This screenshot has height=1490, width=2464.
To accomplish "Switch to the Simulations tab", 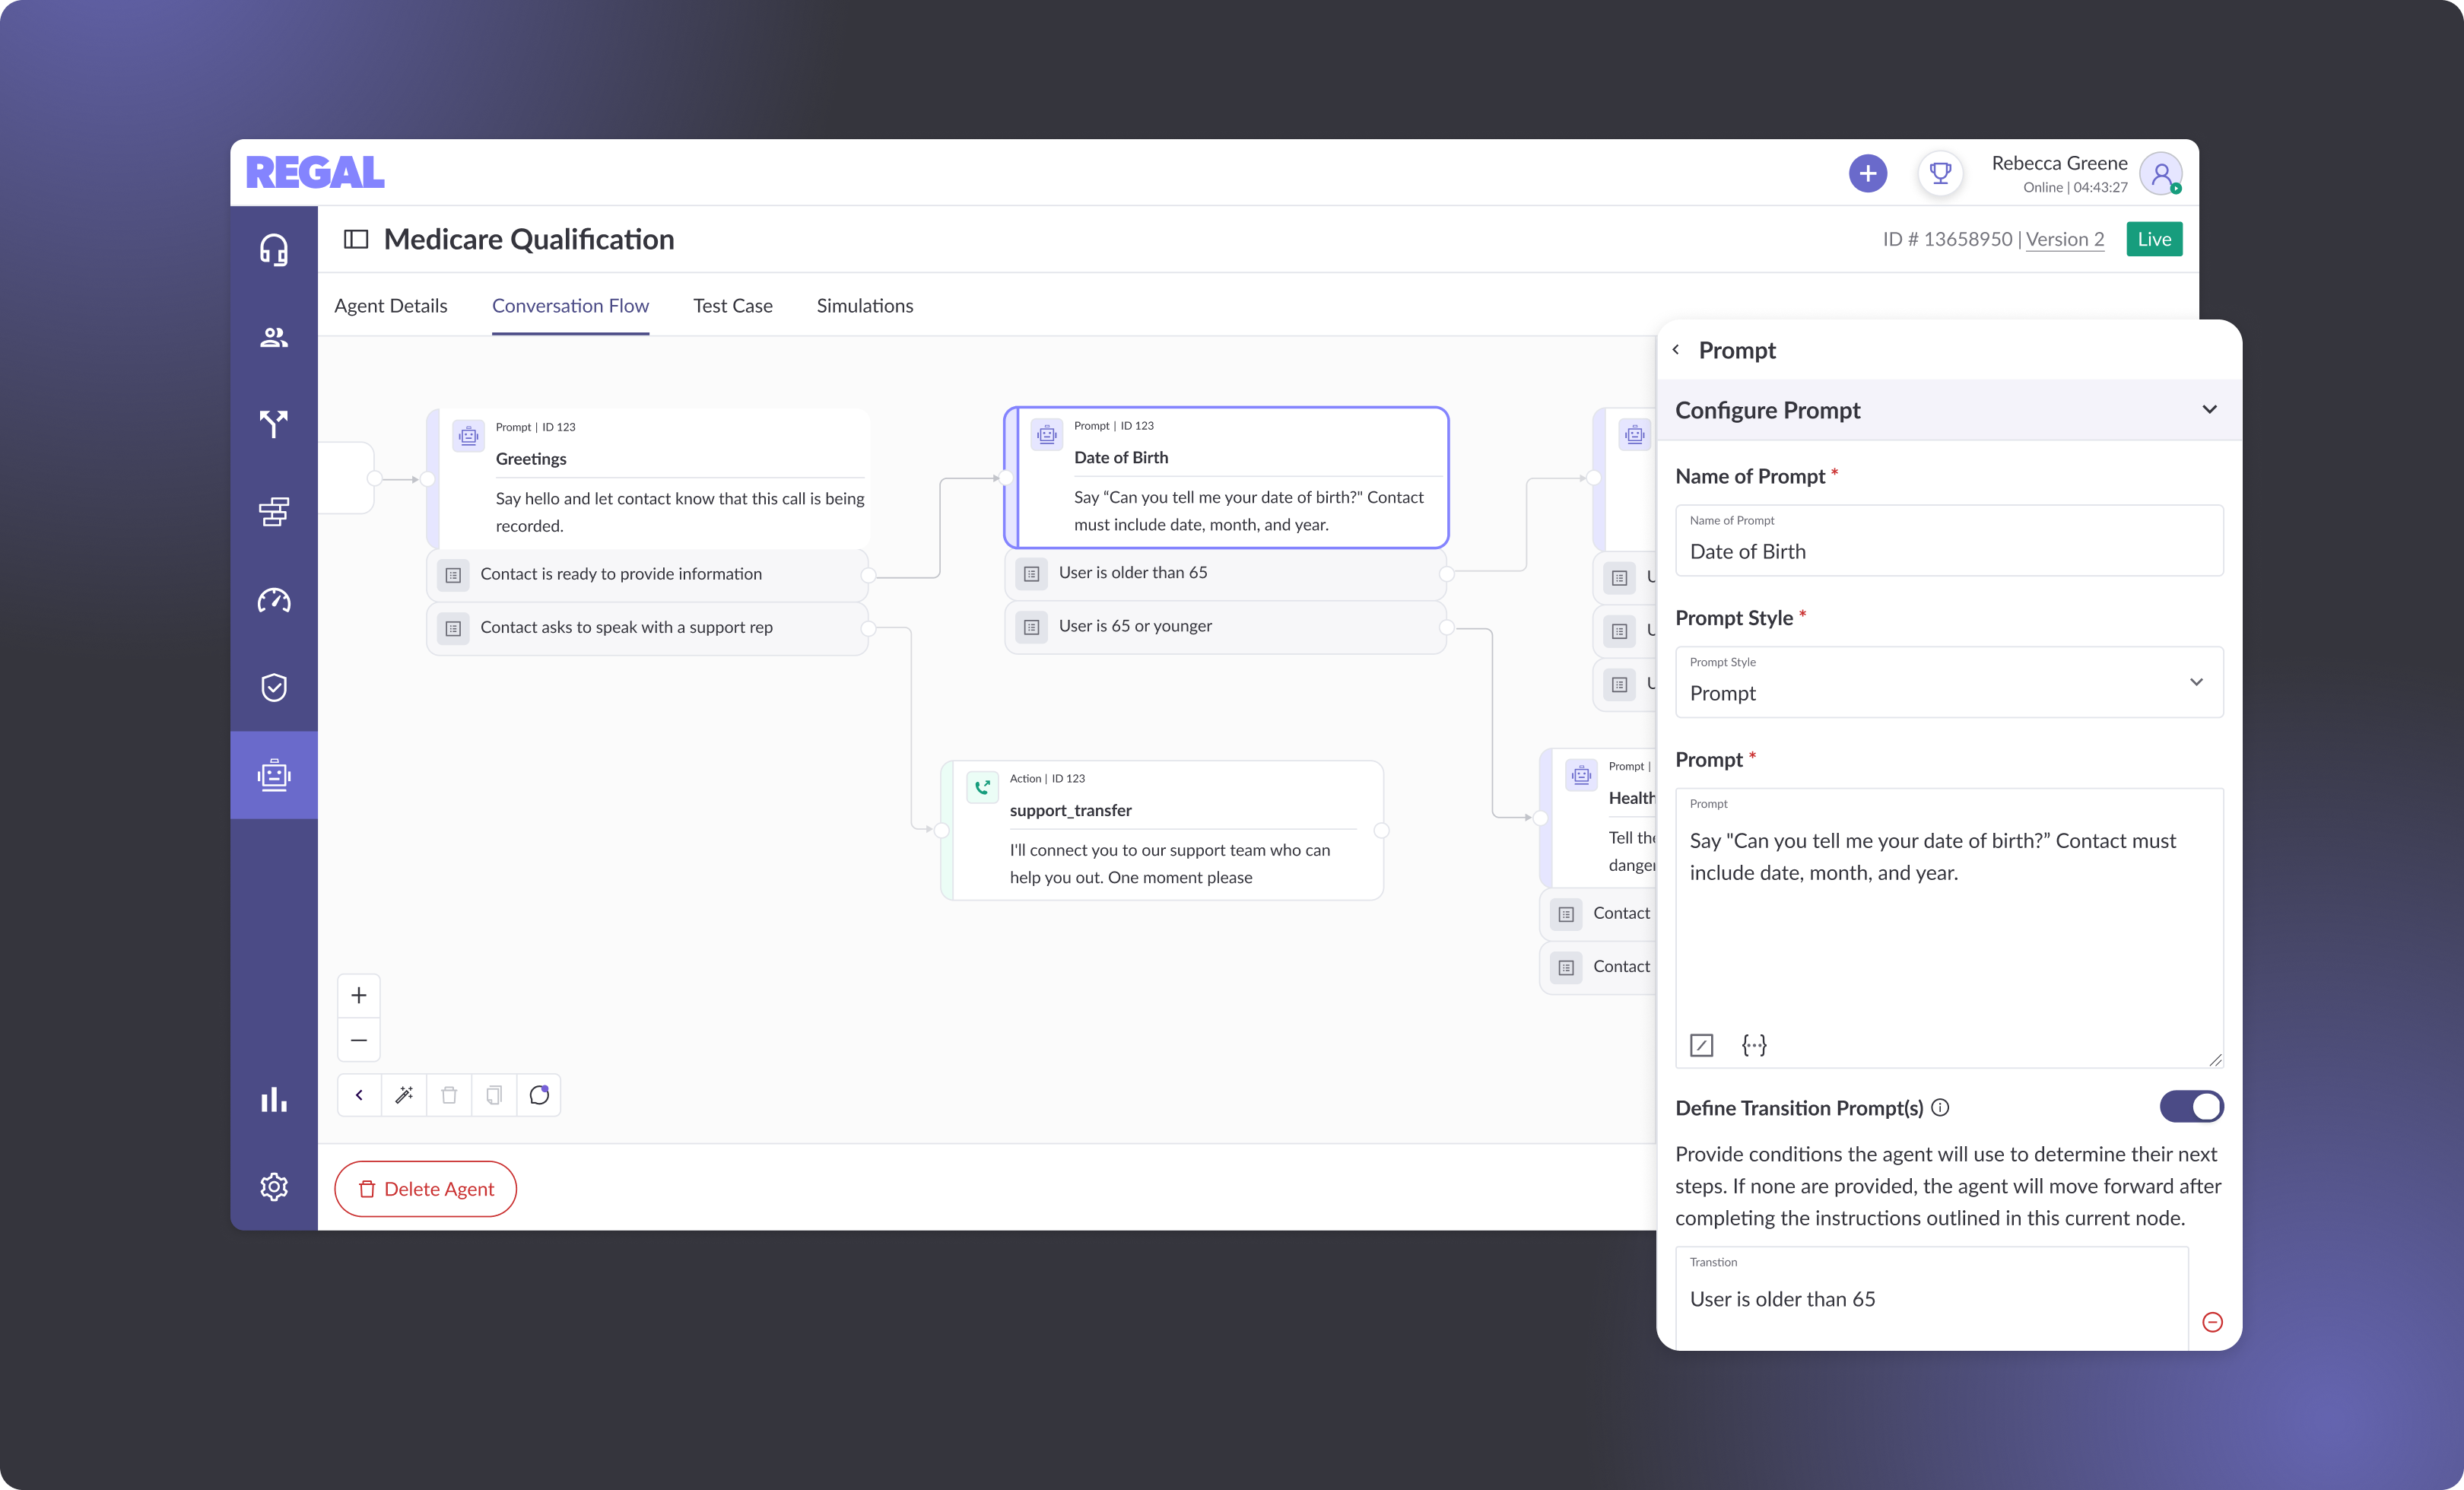I will (865, 306).
